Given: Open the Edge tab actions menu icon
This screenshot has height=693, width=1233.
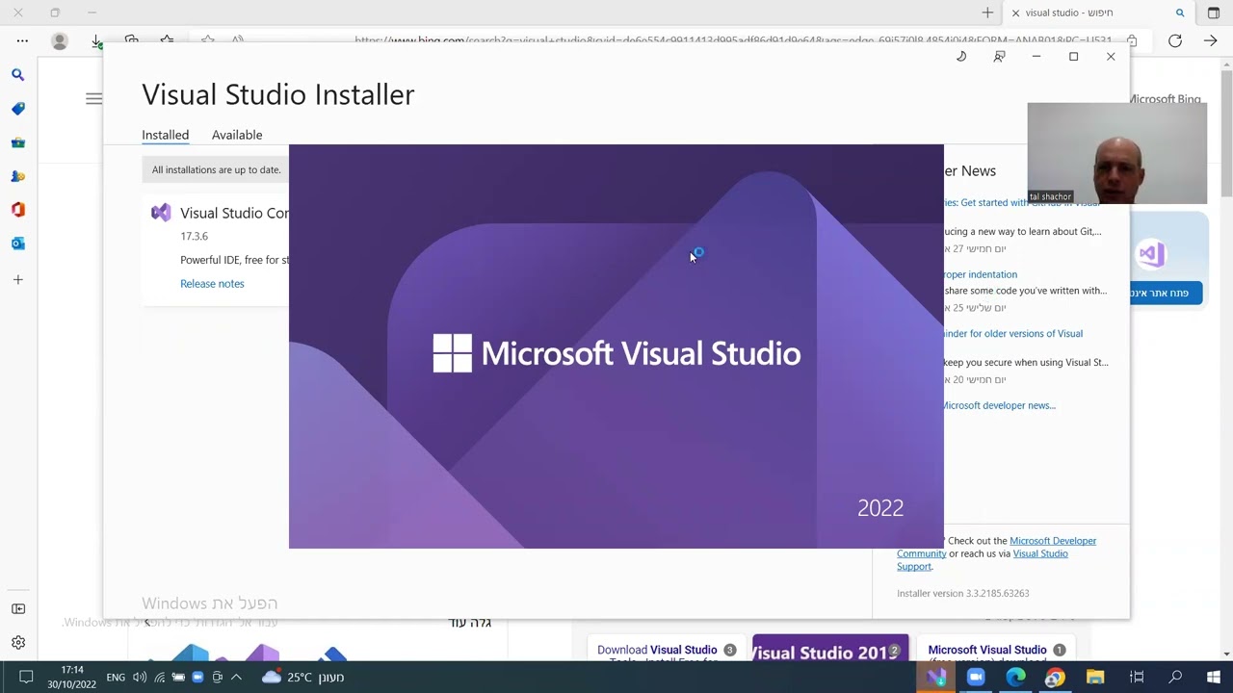Looking at the screenshot, I should 1213,13.
